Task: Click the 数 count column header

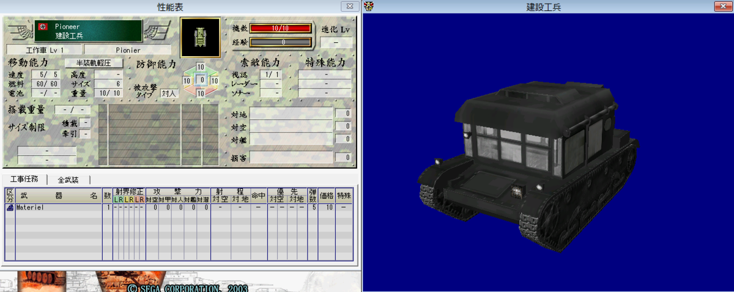Action: click(x=108, y=195)
